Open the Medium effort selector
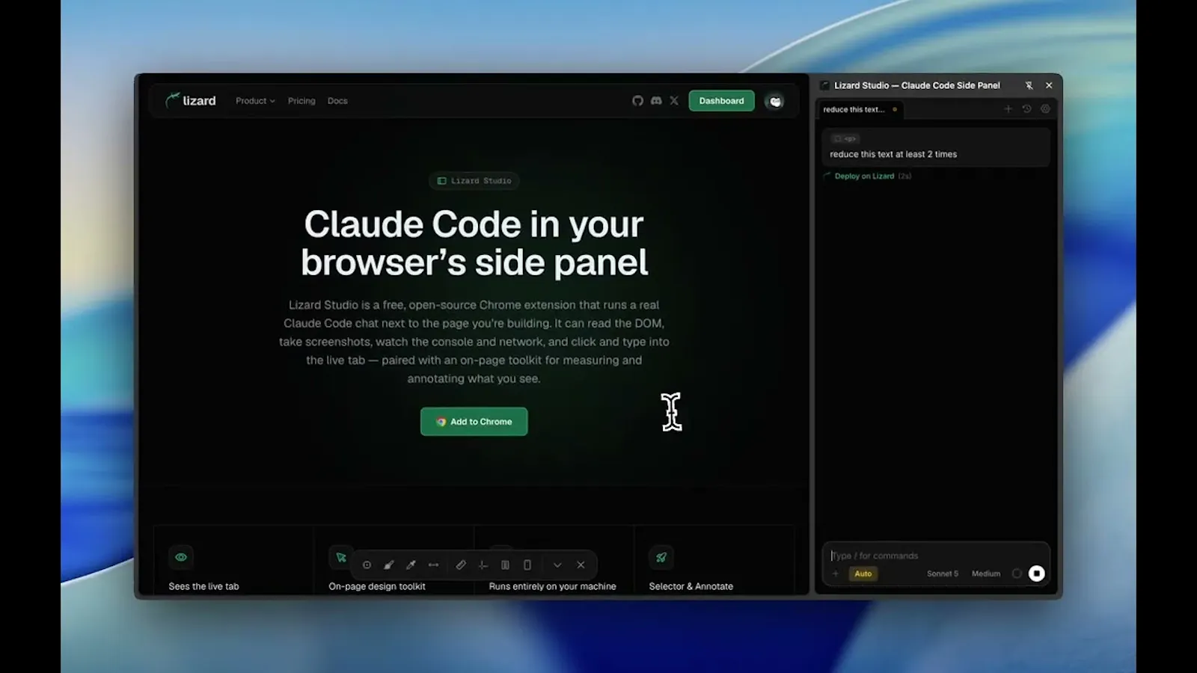Viewport: 1197px width, 673px height. pyautogui.click(x=986, y=574)
